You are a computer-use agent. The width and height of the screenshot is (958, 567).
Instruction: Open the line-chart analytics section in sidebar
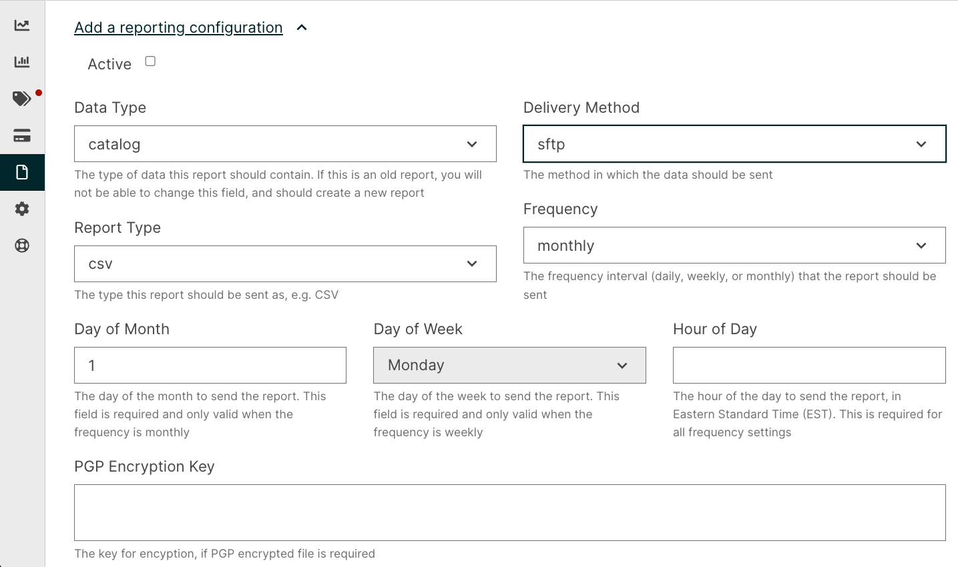click(x=22, y=24)
